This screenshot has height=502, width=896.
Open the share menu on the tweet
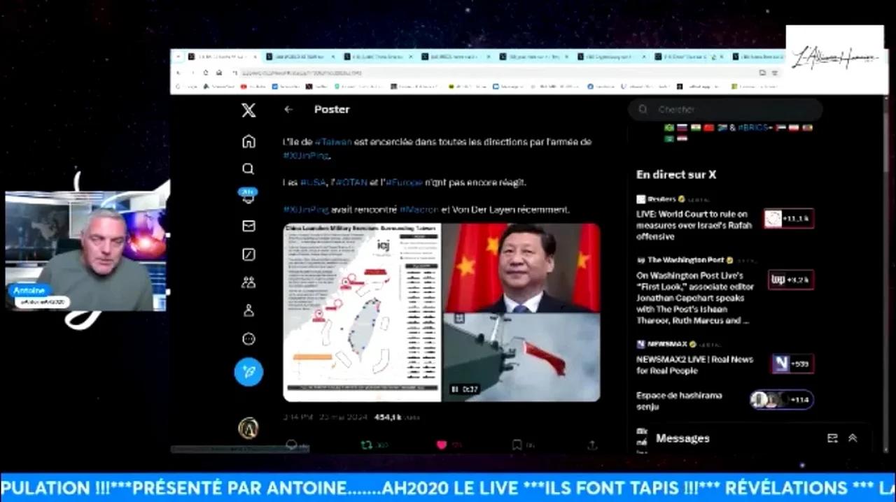click(591, 445)
